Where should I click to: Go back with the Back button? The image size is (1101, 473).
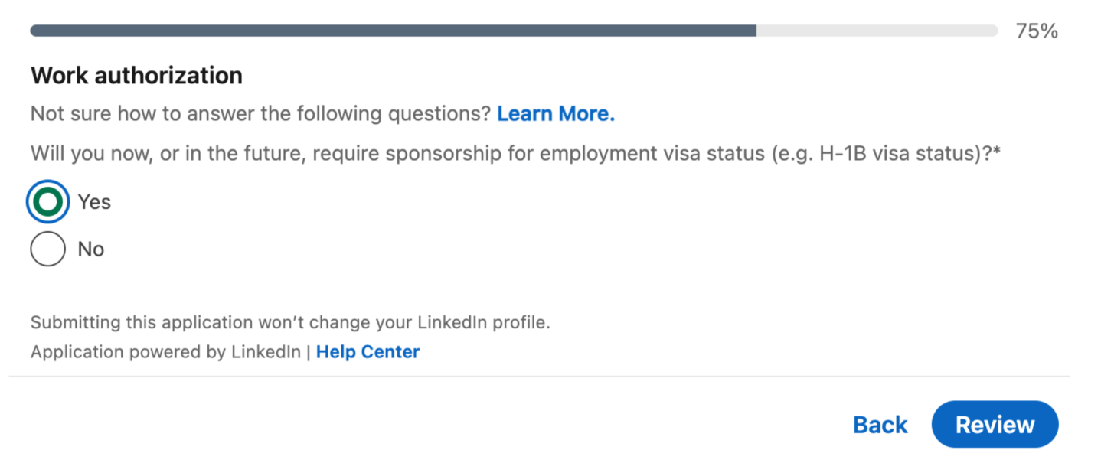pyautogui.click(x=880, y=425)
